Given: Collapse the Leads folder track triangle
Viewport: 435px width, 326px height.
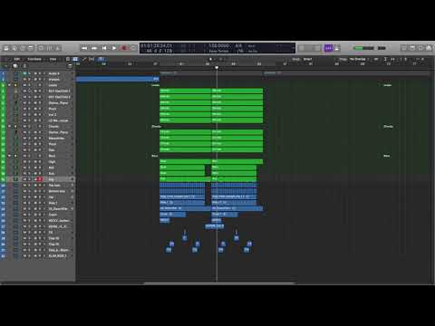Looking at the screenshot, I should coord(9,85).
